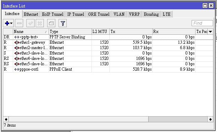Select the ether5-slave-lo... name
This screenshot has height=132, width=217.
pos(34,64)
